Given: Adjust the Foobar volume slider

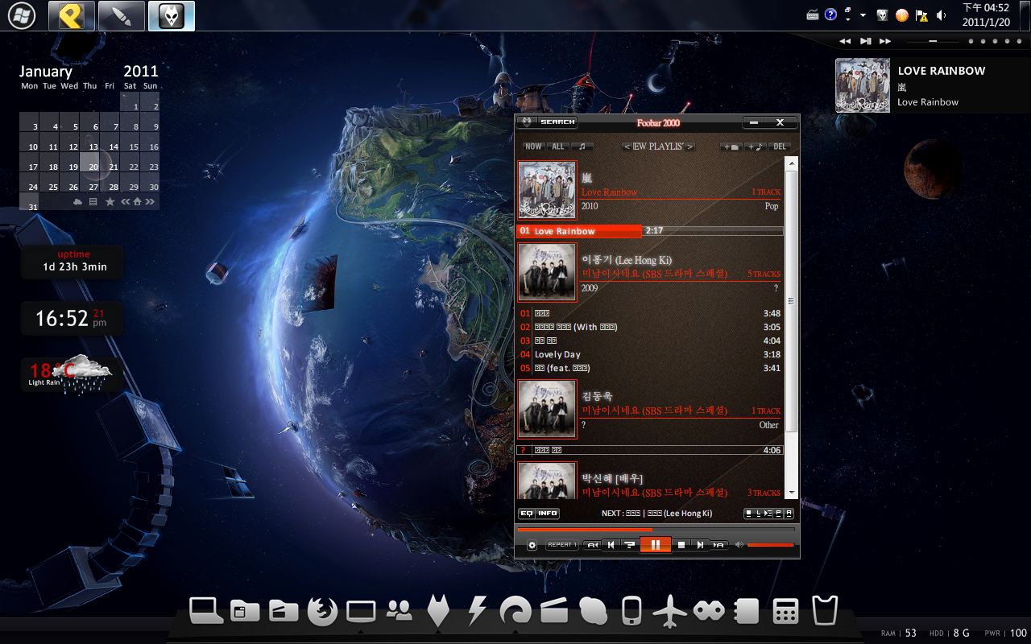Looking at the screenshot, I should pyautogui.click(x=771, y=545).
